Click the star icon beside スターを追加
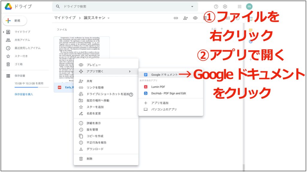The width and height of the screenshot is (307, 172). (81, 107)
